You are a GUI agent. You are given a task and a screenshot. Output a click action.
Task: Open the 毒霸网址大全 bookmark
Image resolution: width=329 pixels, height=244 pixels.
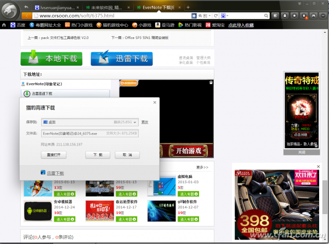click(45, 25)
